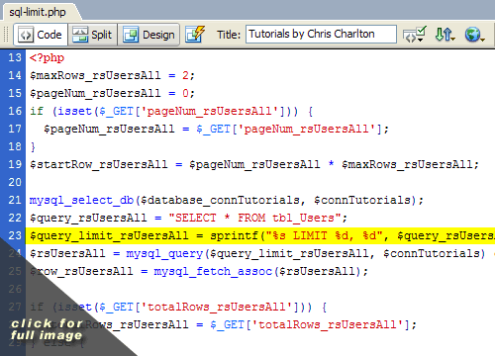Click the toolbar drag handle grip
This screenshot has height=356, width=495.
pos(6,35)
